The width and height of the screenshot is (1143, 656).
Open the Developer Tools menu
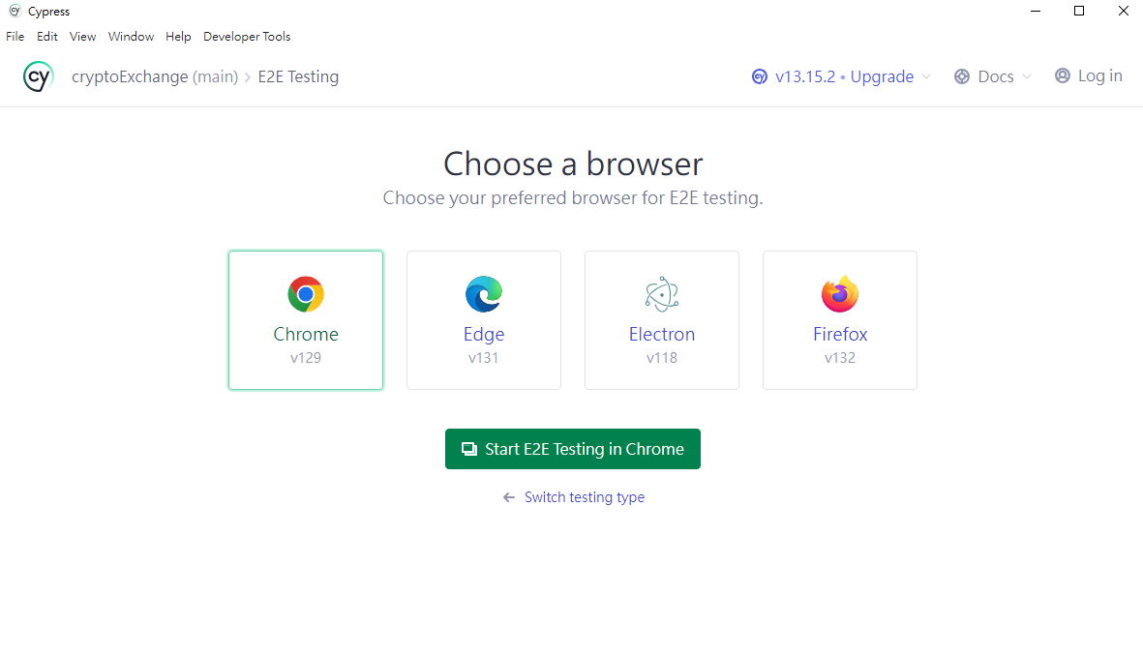(247, 37)
